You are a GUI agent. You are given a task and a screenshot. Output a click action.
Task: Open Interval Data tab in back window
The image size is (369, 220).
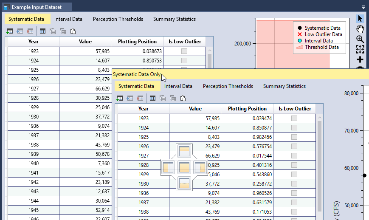tap(68, 19)
